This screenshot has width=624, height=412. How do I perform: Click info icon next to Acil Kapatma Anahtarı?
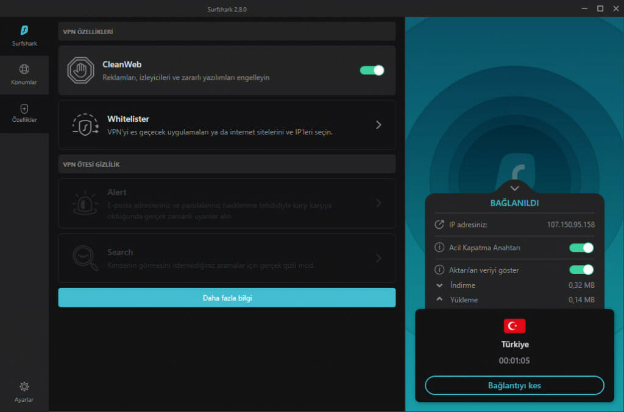pyautogui.click(x=439, y=248)
